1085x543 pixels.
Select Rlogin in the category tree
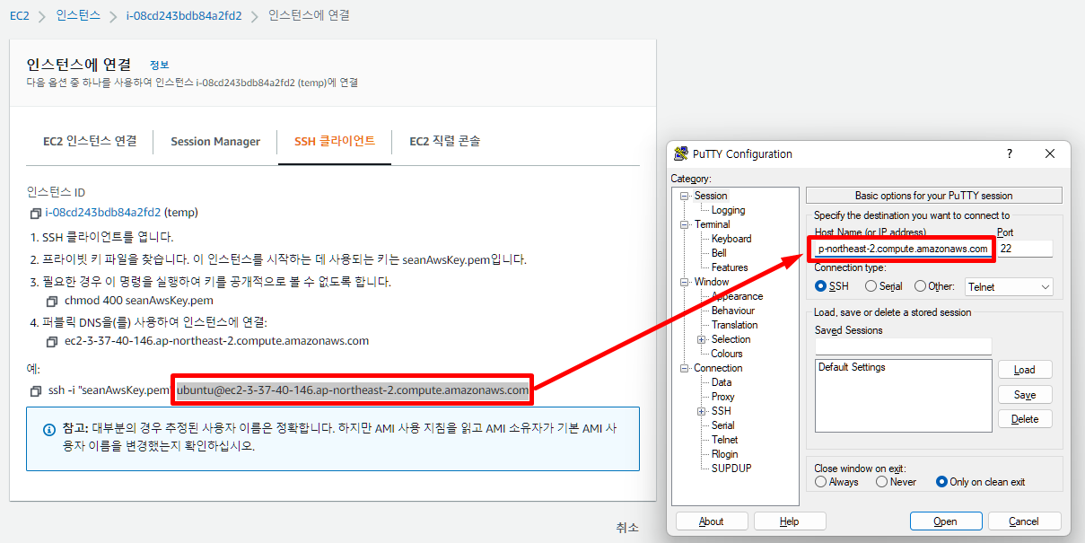coord(725,454)
